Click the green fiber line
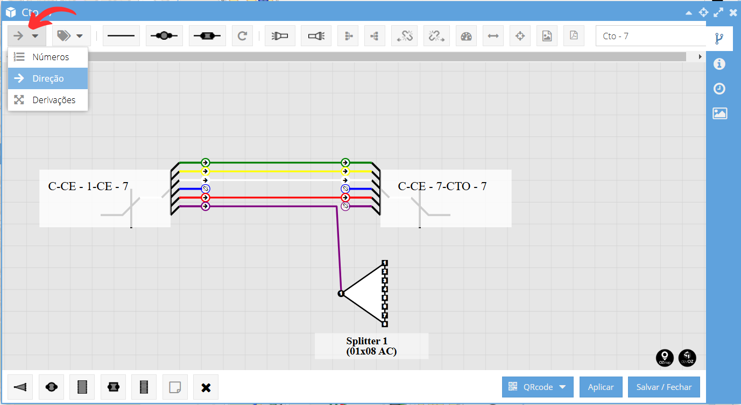The width and height of the screenshot is (741, 405). pos(274,162)
